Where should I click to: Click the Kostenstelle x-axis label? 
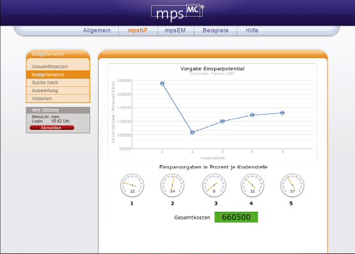pos(213,158)
